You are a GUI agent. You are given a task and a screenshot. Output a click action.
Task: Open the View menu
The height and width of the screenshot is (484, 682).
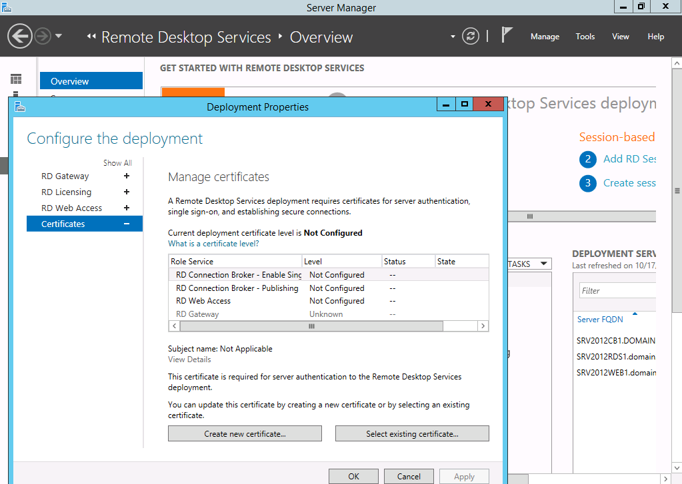point(620,37)
